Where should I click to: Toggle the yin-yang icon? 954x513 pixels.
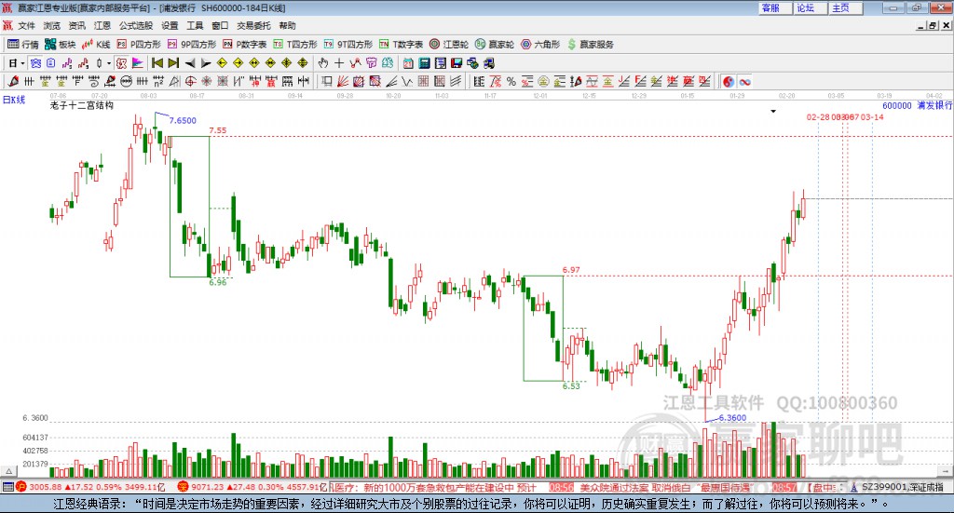click(x=729, y=81)
